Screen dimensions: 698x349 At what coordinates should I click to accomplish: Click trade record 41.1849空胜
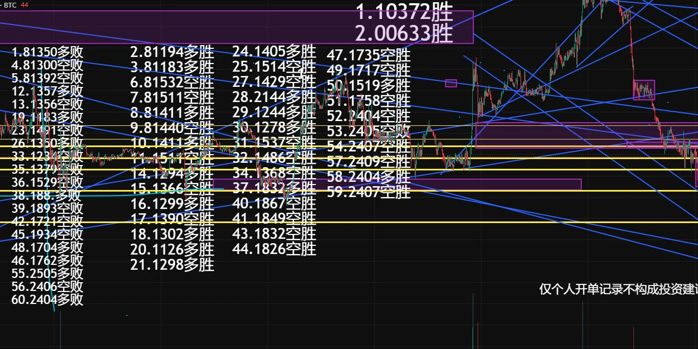(x=274, y=219)
